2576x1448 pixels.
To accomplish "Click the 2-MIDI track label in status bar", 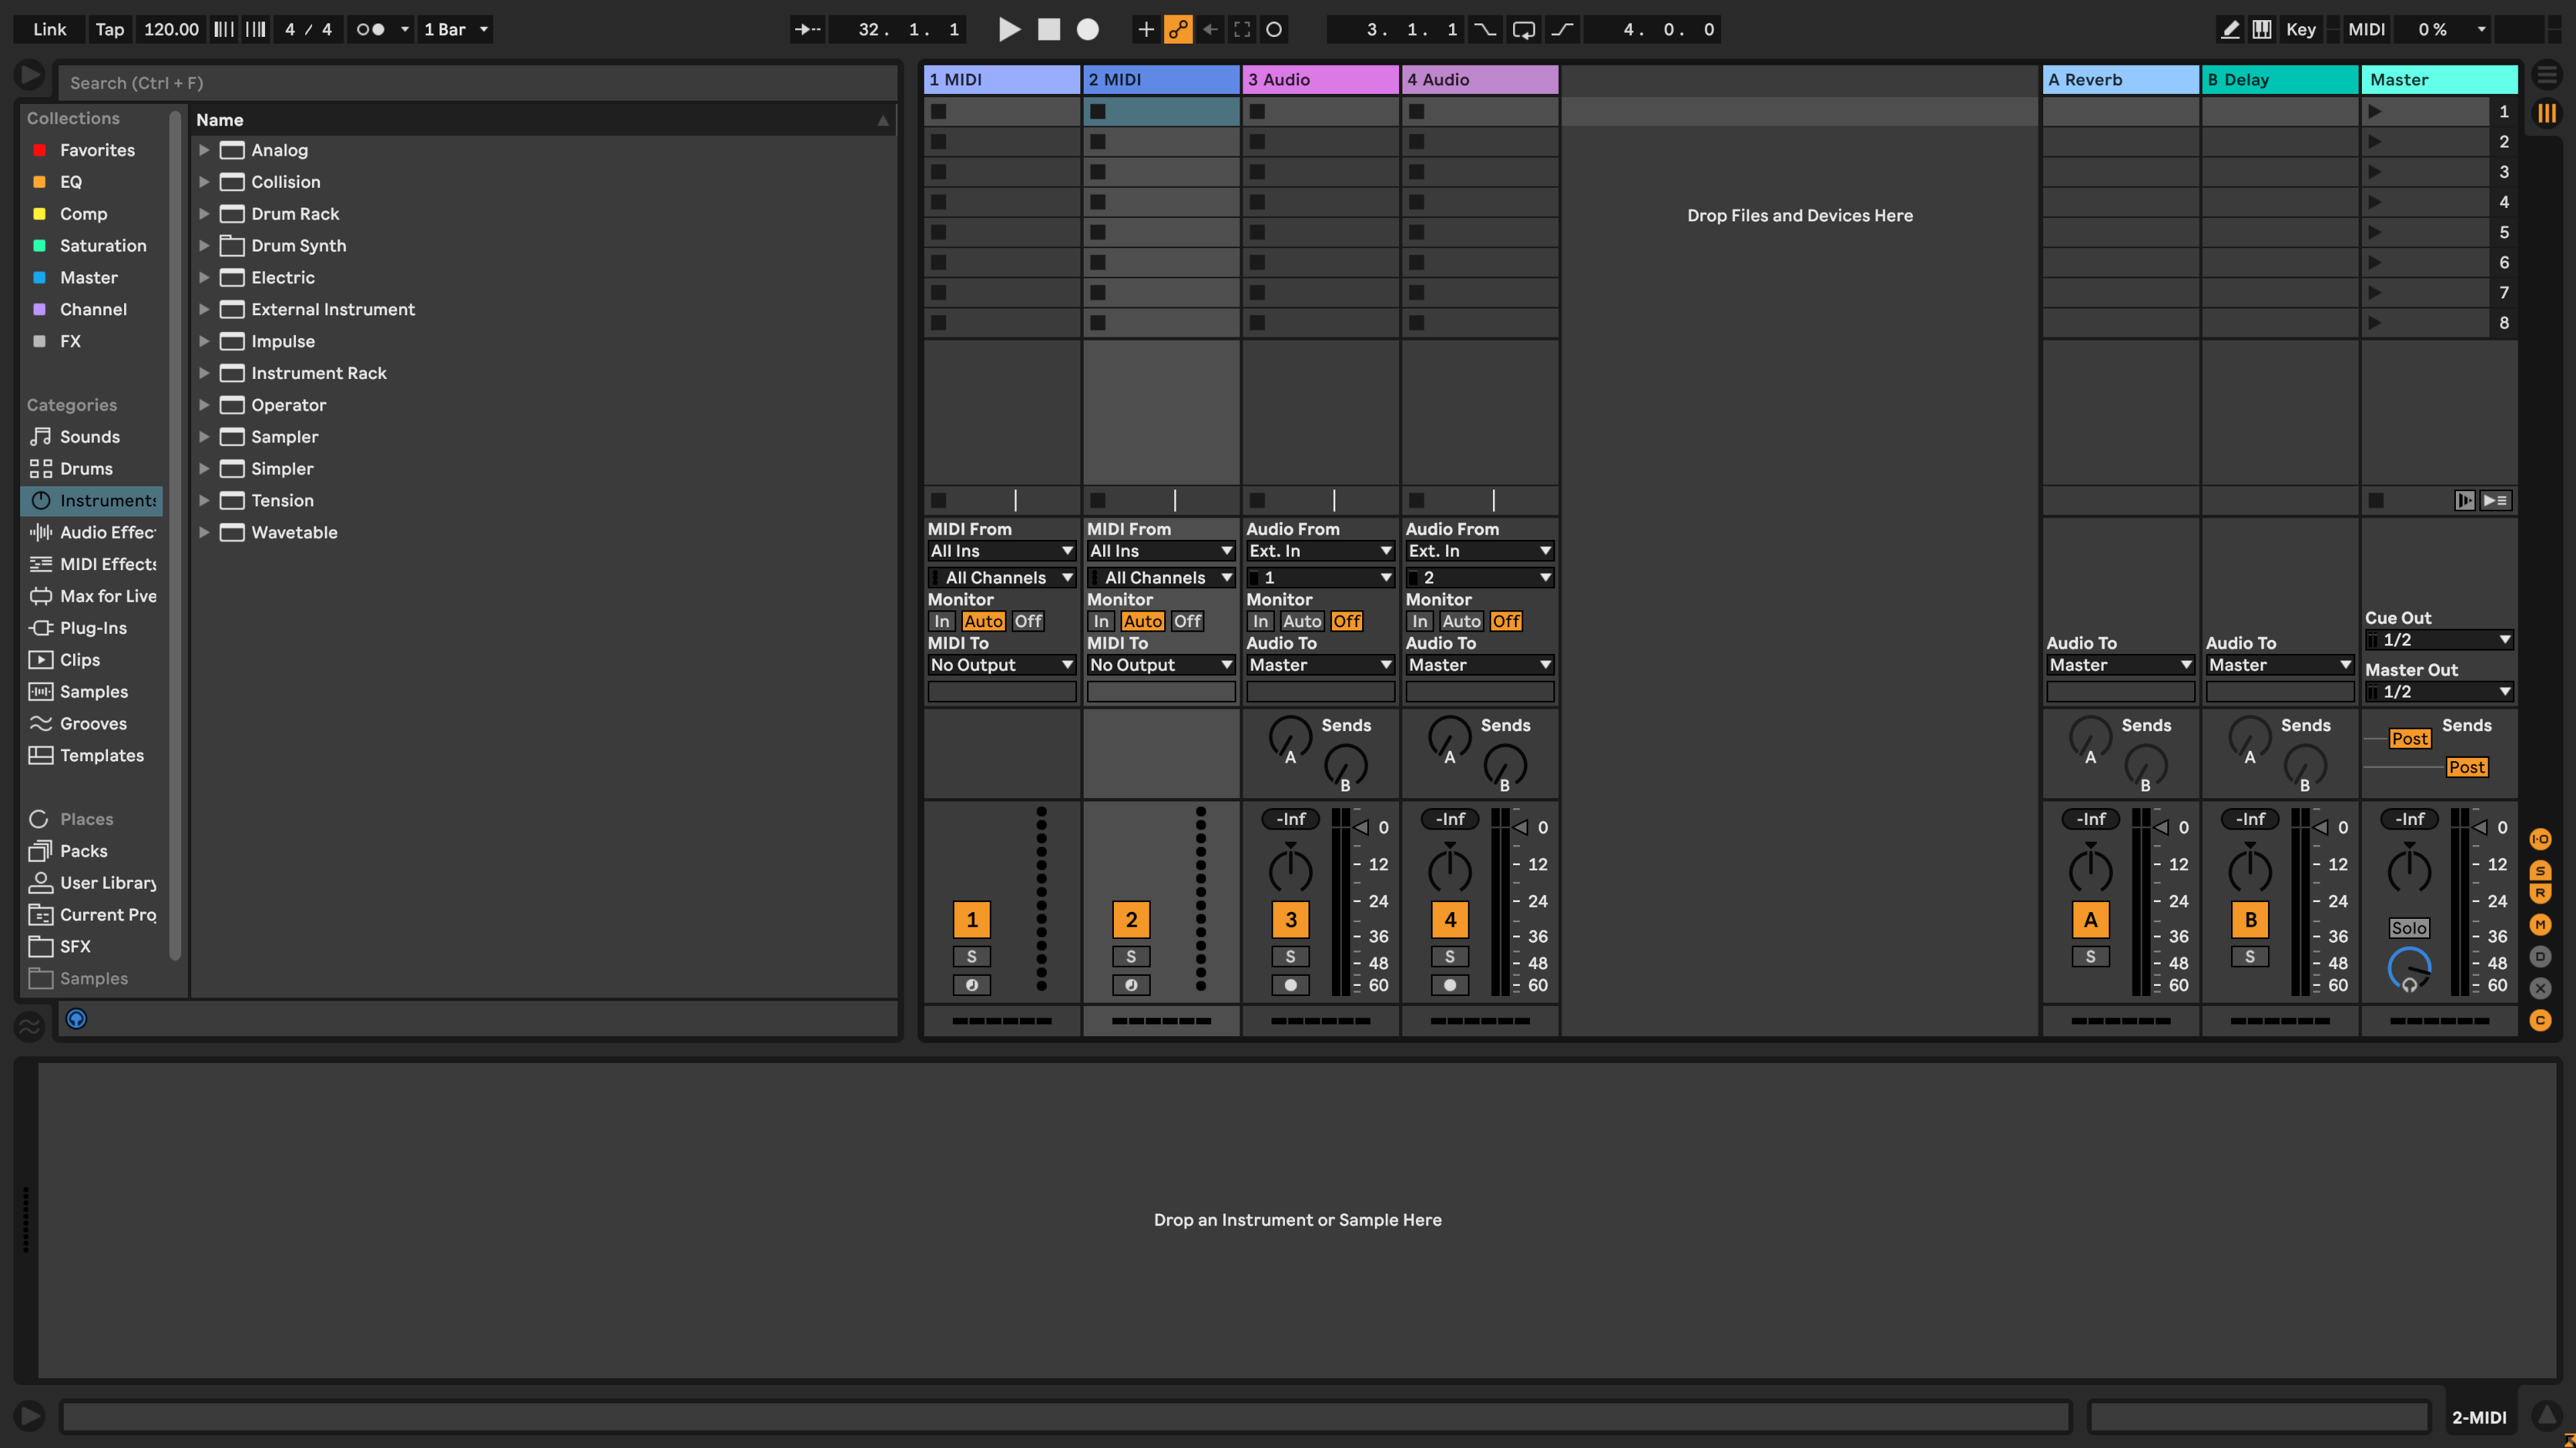I will (2479, 1417).
